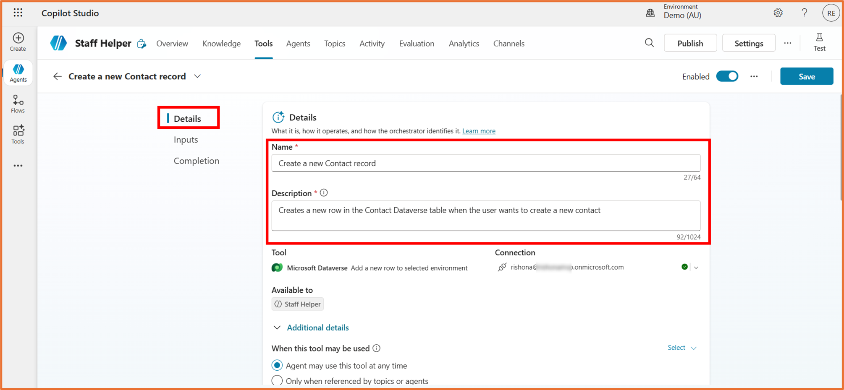Open the Inputs section
This screenshot has height=390, width=844.
click(186, 140)
